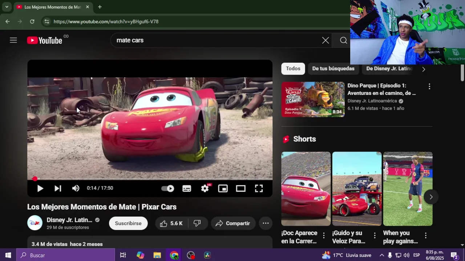This screenshot has height=261, width=465.
Task: Like the video with 5.6 K
Action: pyautogui.click(x=171, y=223)
